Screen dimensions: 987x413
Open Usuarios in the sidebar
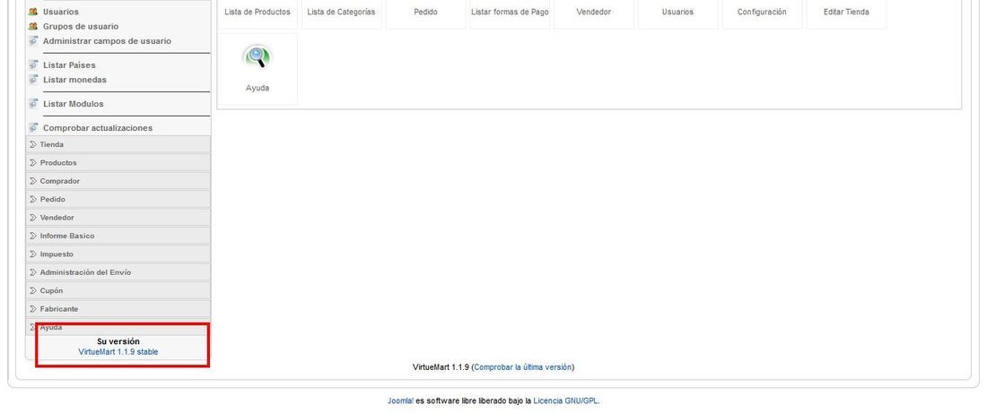(x=61, y=12)
